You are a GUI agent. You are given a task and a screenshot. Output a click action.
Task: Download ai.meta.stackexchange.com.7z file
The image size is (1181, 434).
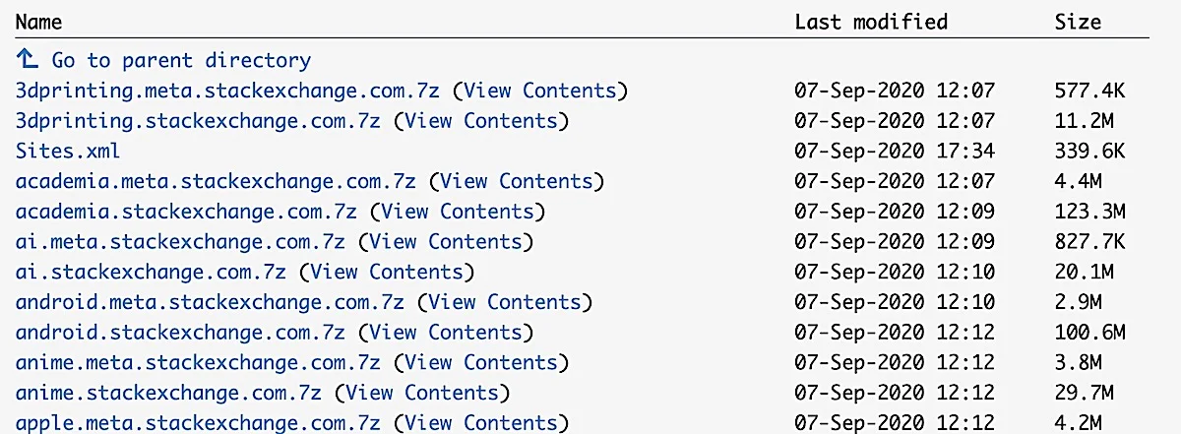pyautogui.click(x=181, y=242)
